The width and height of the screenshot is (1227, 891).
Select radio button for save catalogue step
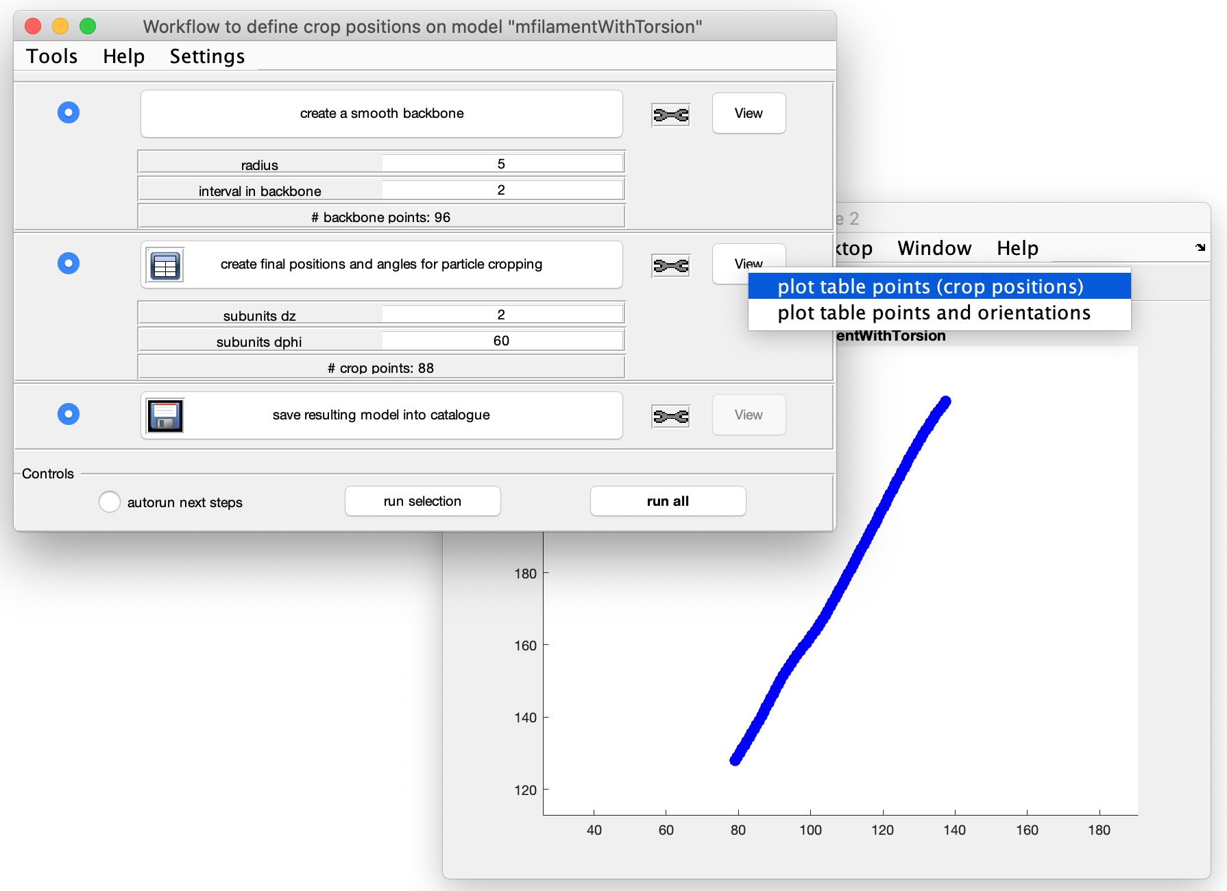click(x=69, y=414)
